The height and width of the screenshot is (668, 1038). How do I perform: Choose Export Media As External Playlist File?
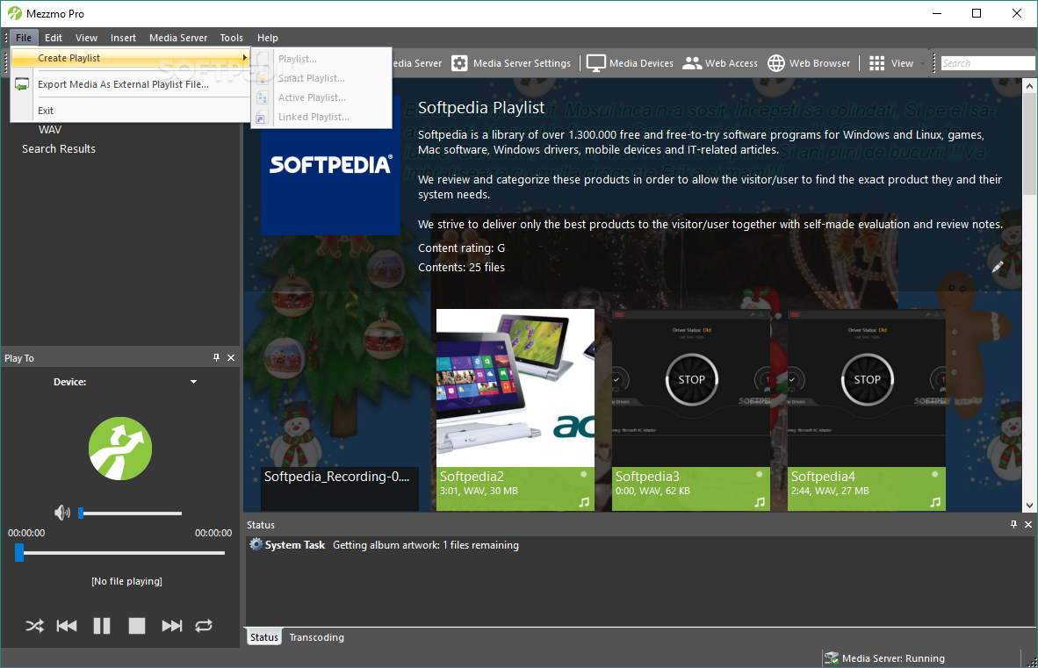[131, 84]
